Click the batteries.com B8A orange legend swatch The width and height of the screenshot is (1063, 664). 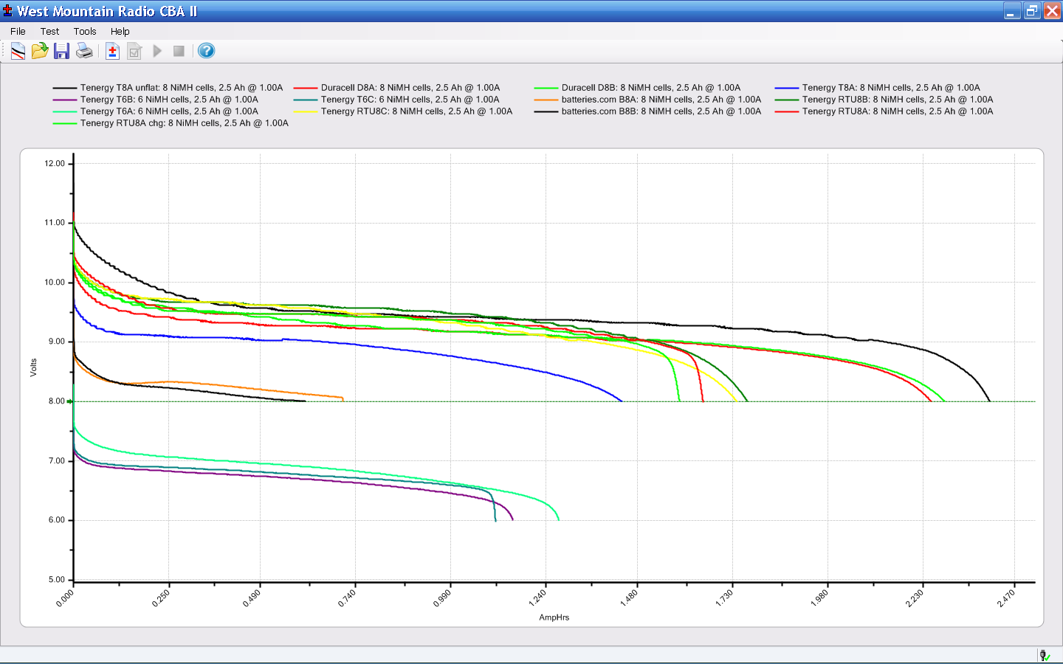pos(546,100)
